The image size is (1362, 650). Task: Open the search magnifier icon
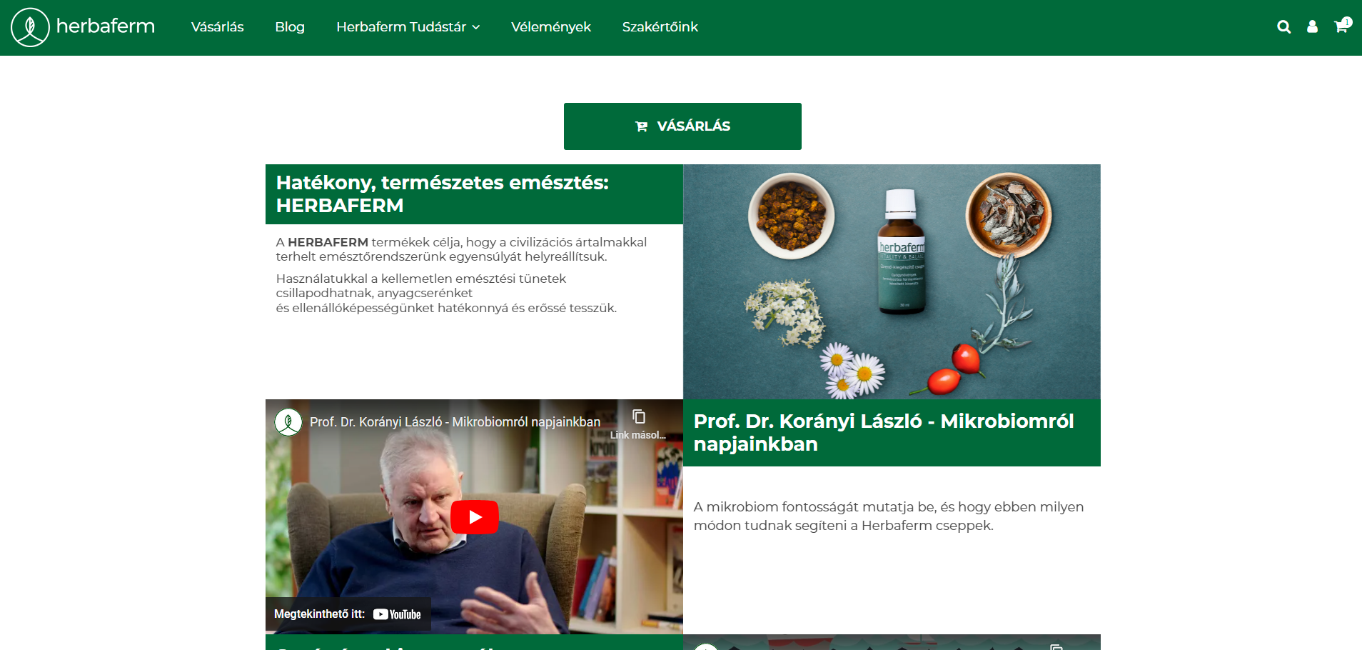(x=1283, y=27)
